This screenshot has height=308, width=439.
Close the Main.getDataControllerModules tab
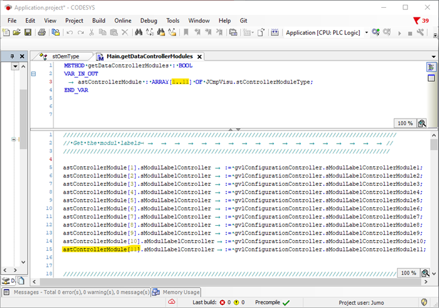(x=199, y=57)
